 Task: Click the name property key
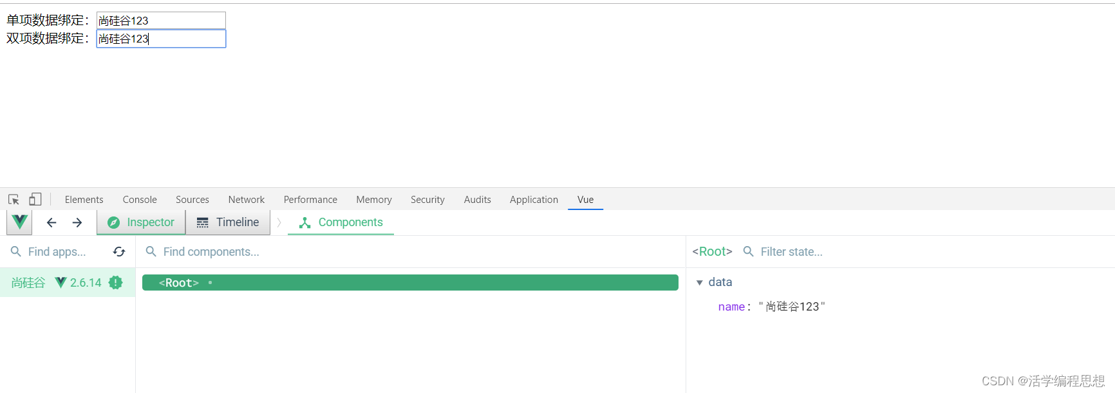pos(731,307)
